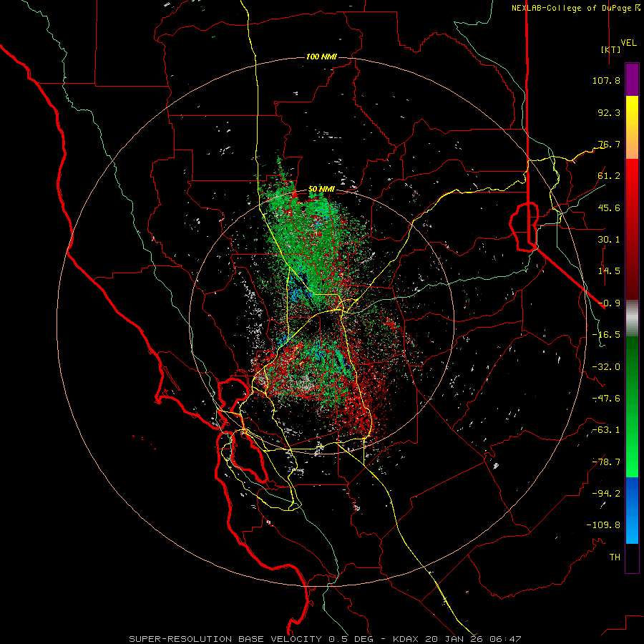Image resolution: width=644 pixels, height=644 pixels.
Task: Click the [KT] units label
Action: (610, 49)
